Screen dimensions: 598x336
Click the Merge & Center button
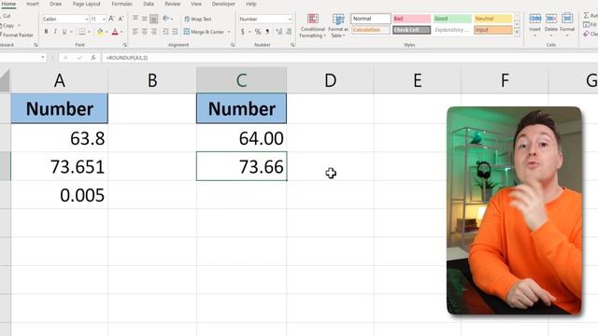pyautogui.click(x=204, y=32)
